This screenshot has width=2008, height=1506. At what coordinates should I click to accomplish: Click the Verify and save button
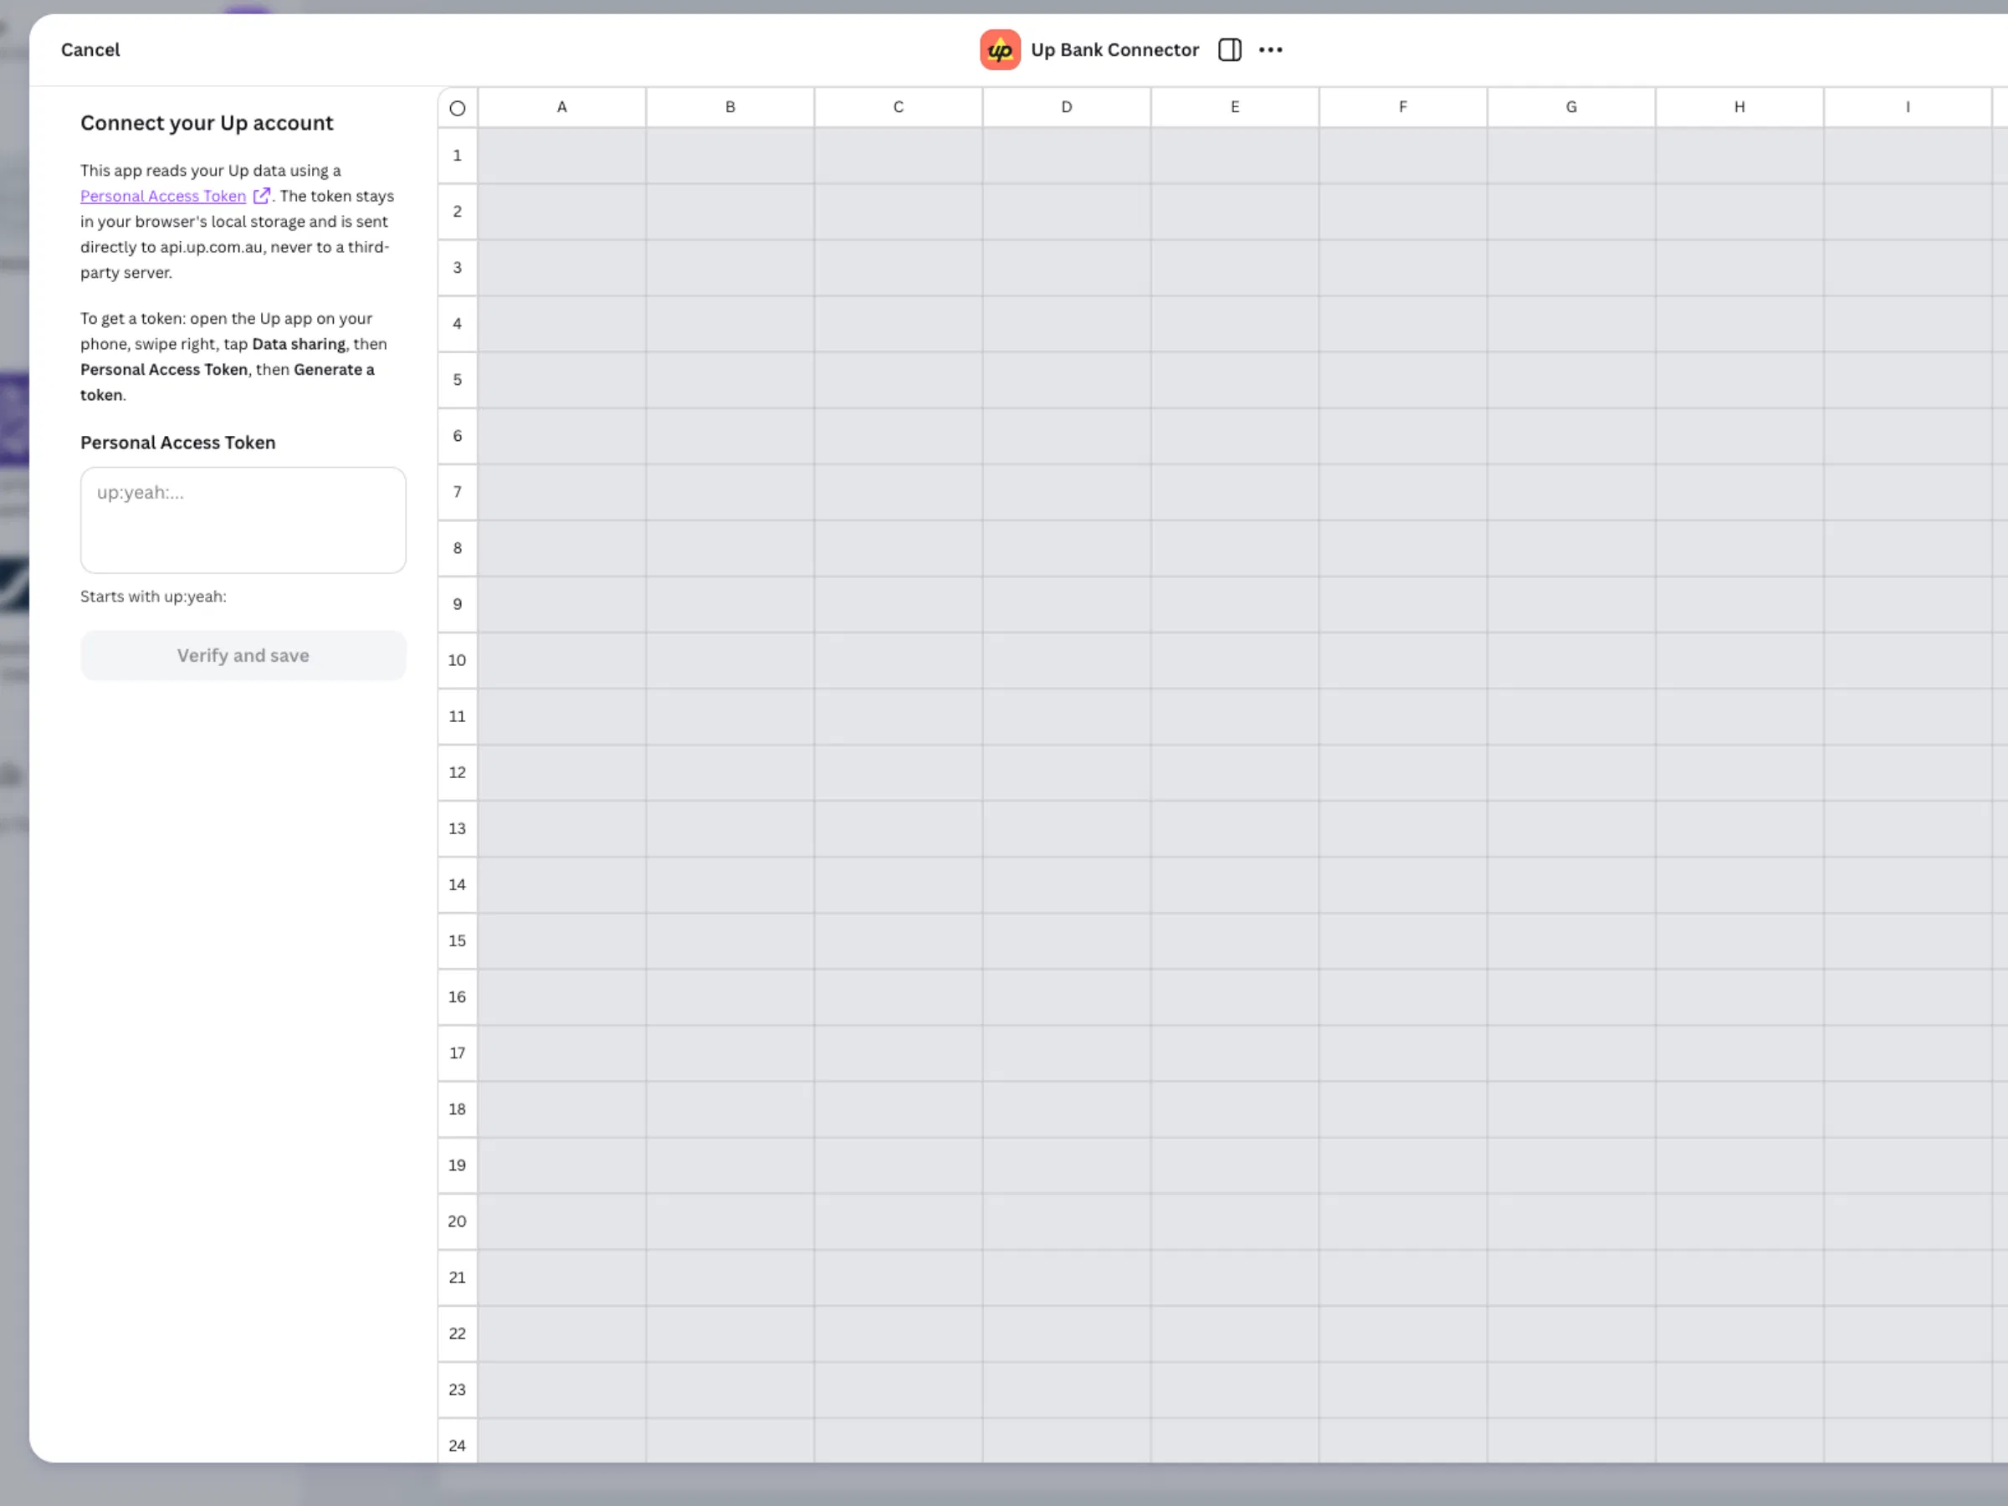coord(243,655)
